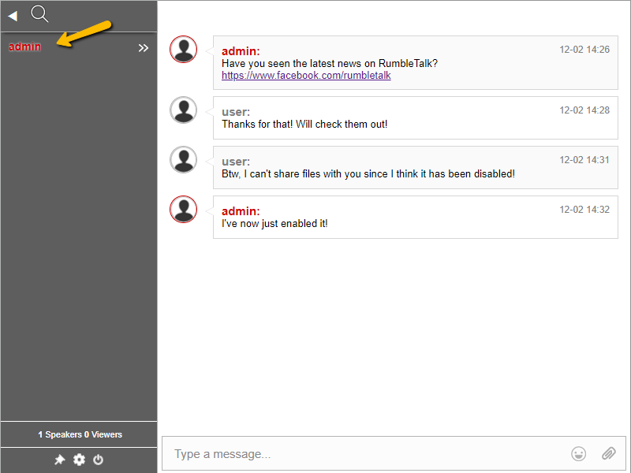Select the pin icon in the bottom toolbar
The image size is (631, 473).
(x=60, y=460)
